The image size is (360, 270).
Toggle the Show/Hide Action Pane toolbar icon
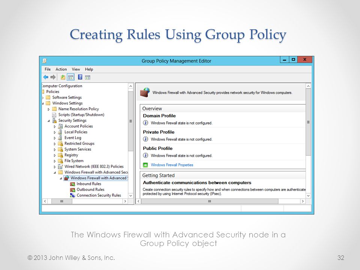(88, 77)
